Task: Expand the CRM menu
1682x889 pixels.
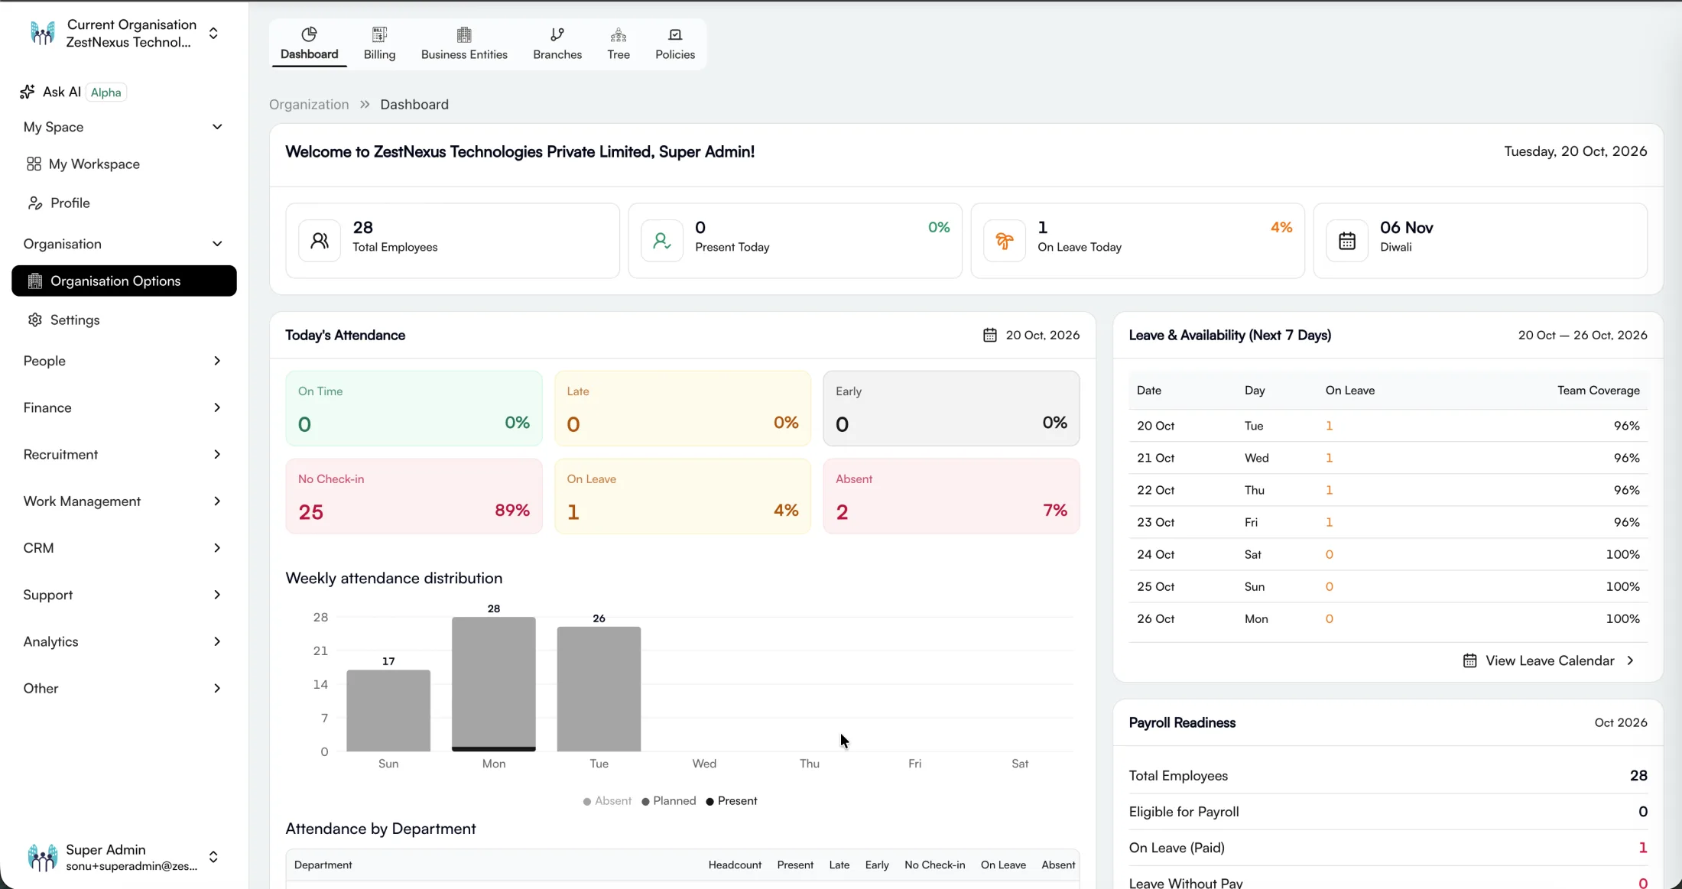Action: [124, 548]
